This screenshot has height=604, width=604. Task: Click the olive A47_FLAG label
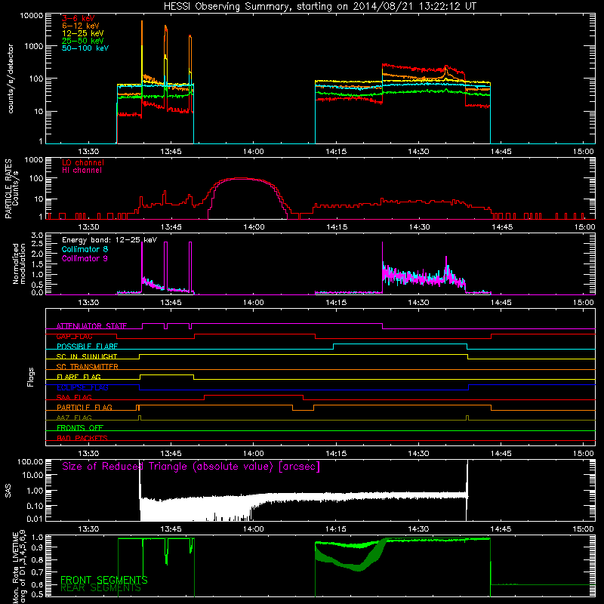[74, 418]
